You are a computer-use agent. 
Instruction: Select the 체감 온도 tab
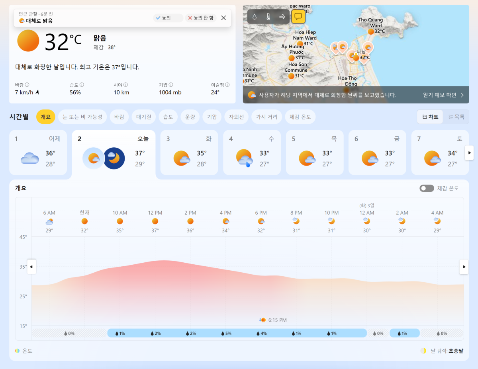coord(300,117)
